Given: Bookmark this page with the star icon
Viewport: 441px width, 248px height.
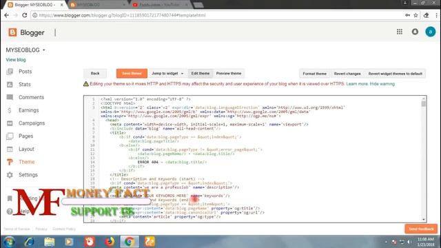Looking at the screenshot, I should coord(416,15).
